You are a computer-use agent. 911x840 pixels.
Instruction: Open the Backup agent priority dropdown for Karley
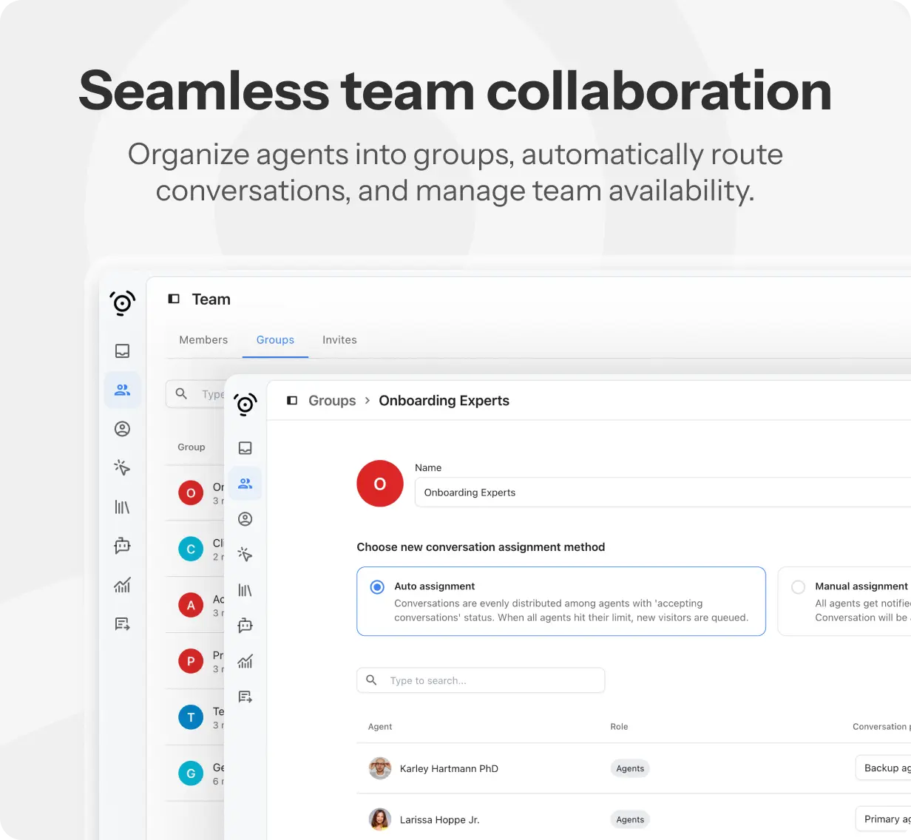pos(884,768)
